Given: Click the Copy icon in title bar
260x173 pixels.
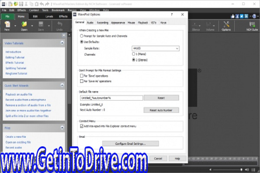Looking at the screenshot, I should tap(31, 4).
